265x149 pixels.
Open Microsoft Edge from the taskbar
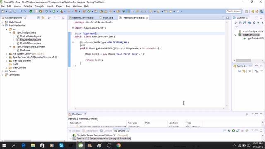[23, 145]
